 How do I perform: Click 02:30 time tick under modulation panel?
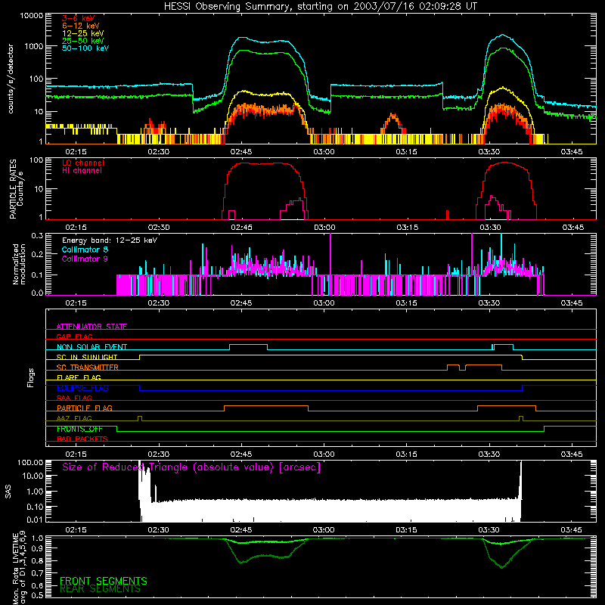click(159, 303)
